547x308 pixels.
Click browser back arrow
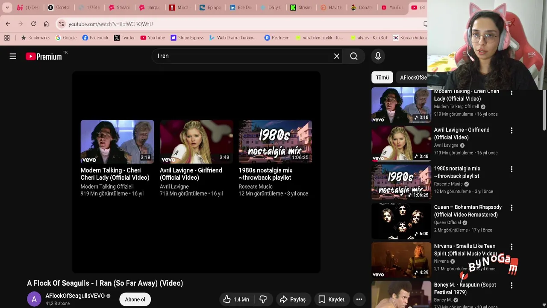pos(8,24)
